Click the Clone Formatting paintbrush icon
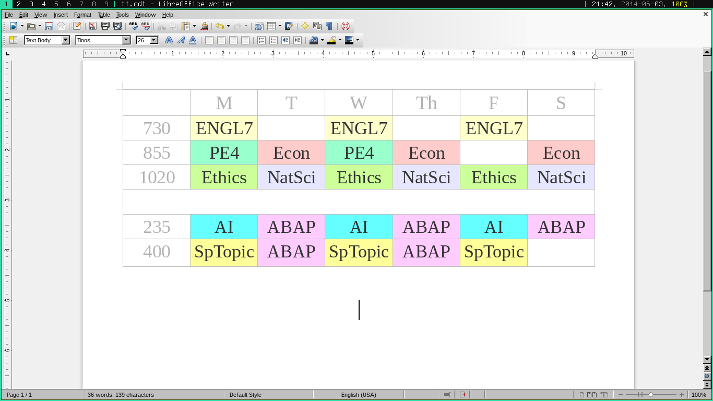Screen dimensions: 713x401 204,26
